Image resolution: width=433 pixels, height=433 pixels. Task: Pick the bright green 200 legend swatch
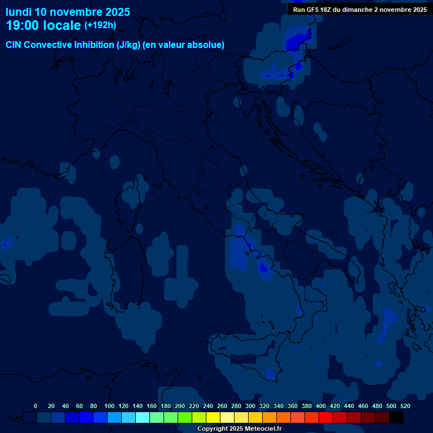point(185,417)
